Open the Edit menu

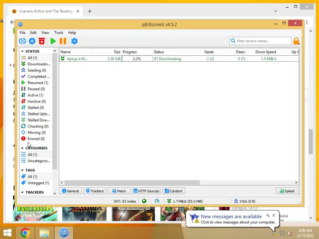pos(33,32)
